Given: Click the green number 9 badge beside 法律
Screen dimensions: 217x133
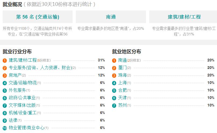Looking at the screenshot, I should [5, 120].
